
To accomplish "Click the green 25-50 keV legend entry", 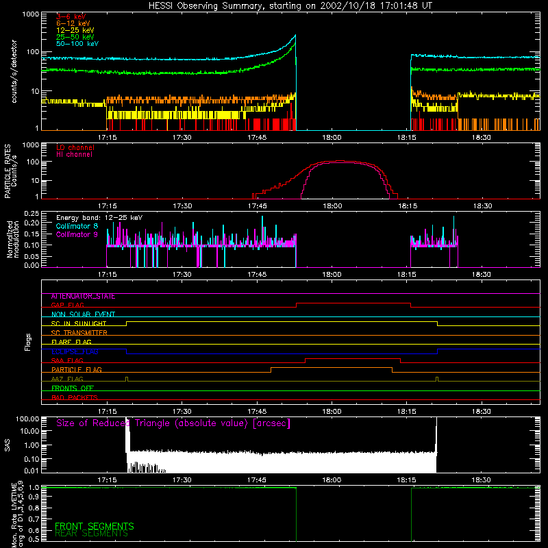I will click(75, 37).
